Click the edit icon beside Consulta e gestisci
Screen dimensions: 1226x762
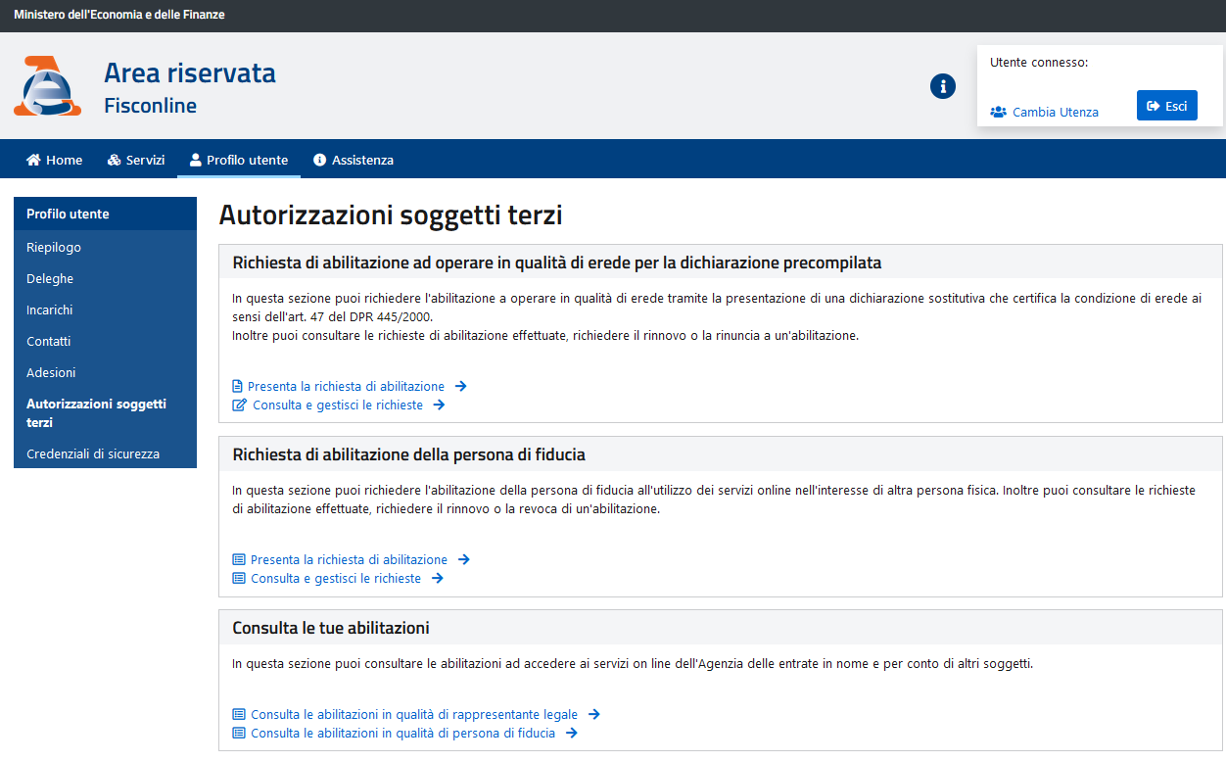click(x=237, y=405)
